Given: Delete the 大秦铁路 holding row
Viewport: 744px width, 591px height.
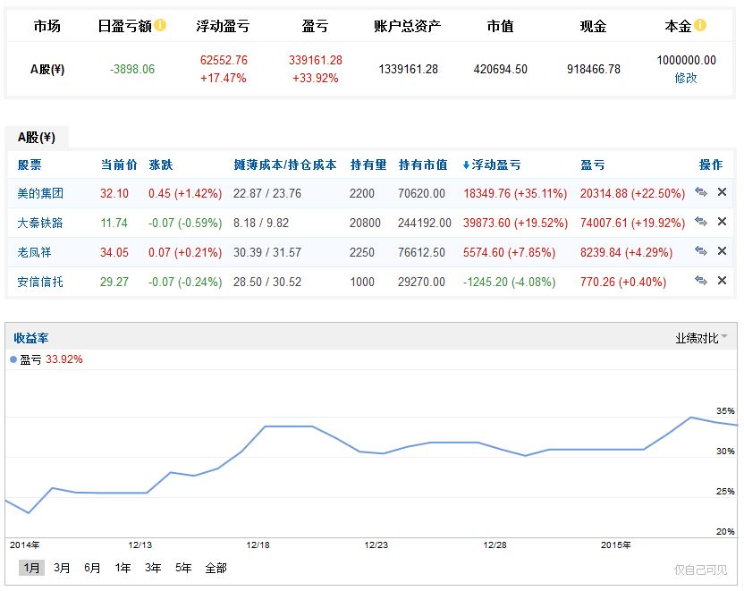Looking at the screenshot, I should [722, 222].
